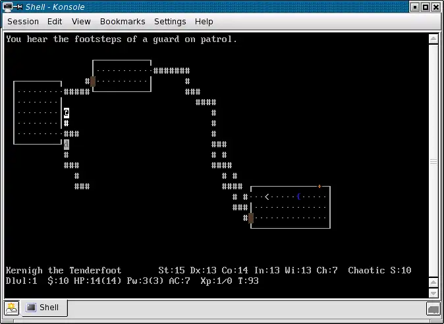Toggle the sticky pin in title bar
444x324 pixels.
[20, 7]
